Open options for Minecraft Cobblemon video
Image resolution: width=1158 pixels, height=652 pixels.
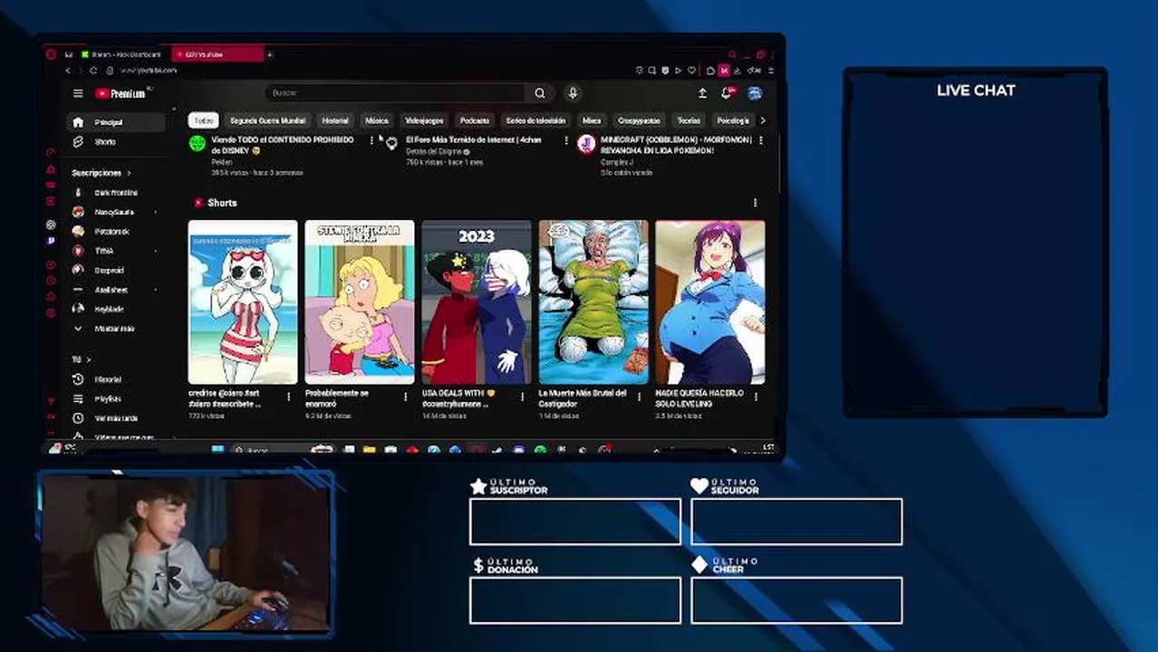pyautogui.click(x=760, y=141)
